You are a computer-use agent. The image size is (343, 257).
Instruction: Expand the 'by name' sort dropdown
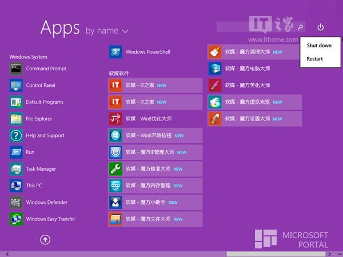107,31
